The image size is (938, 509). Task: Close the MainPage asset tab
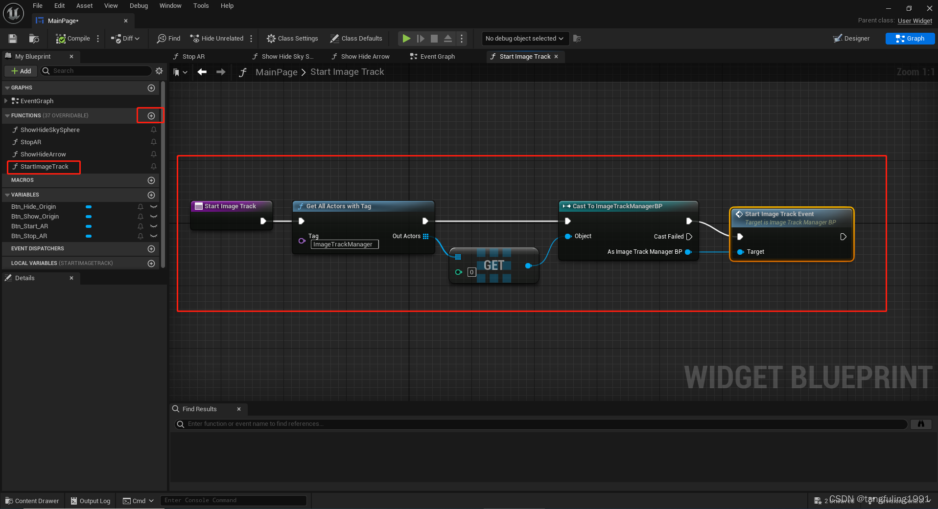(x=126, y=21)
